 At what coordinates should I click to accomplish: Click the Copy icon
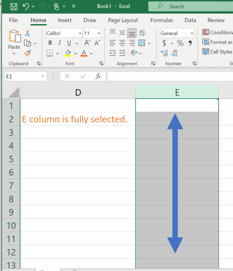[x=27, y=43]
